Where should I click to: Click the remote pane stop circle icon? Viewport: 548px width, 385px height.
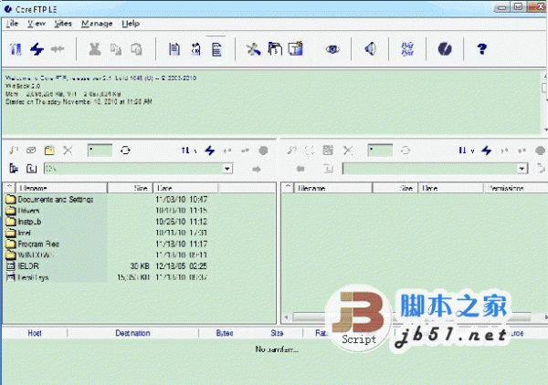(541, 151)
